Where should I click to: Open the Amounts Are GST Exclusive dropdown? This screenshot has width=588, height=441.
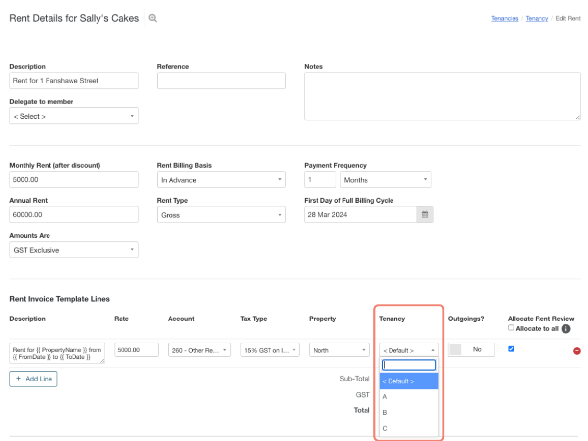coord(73,250)
